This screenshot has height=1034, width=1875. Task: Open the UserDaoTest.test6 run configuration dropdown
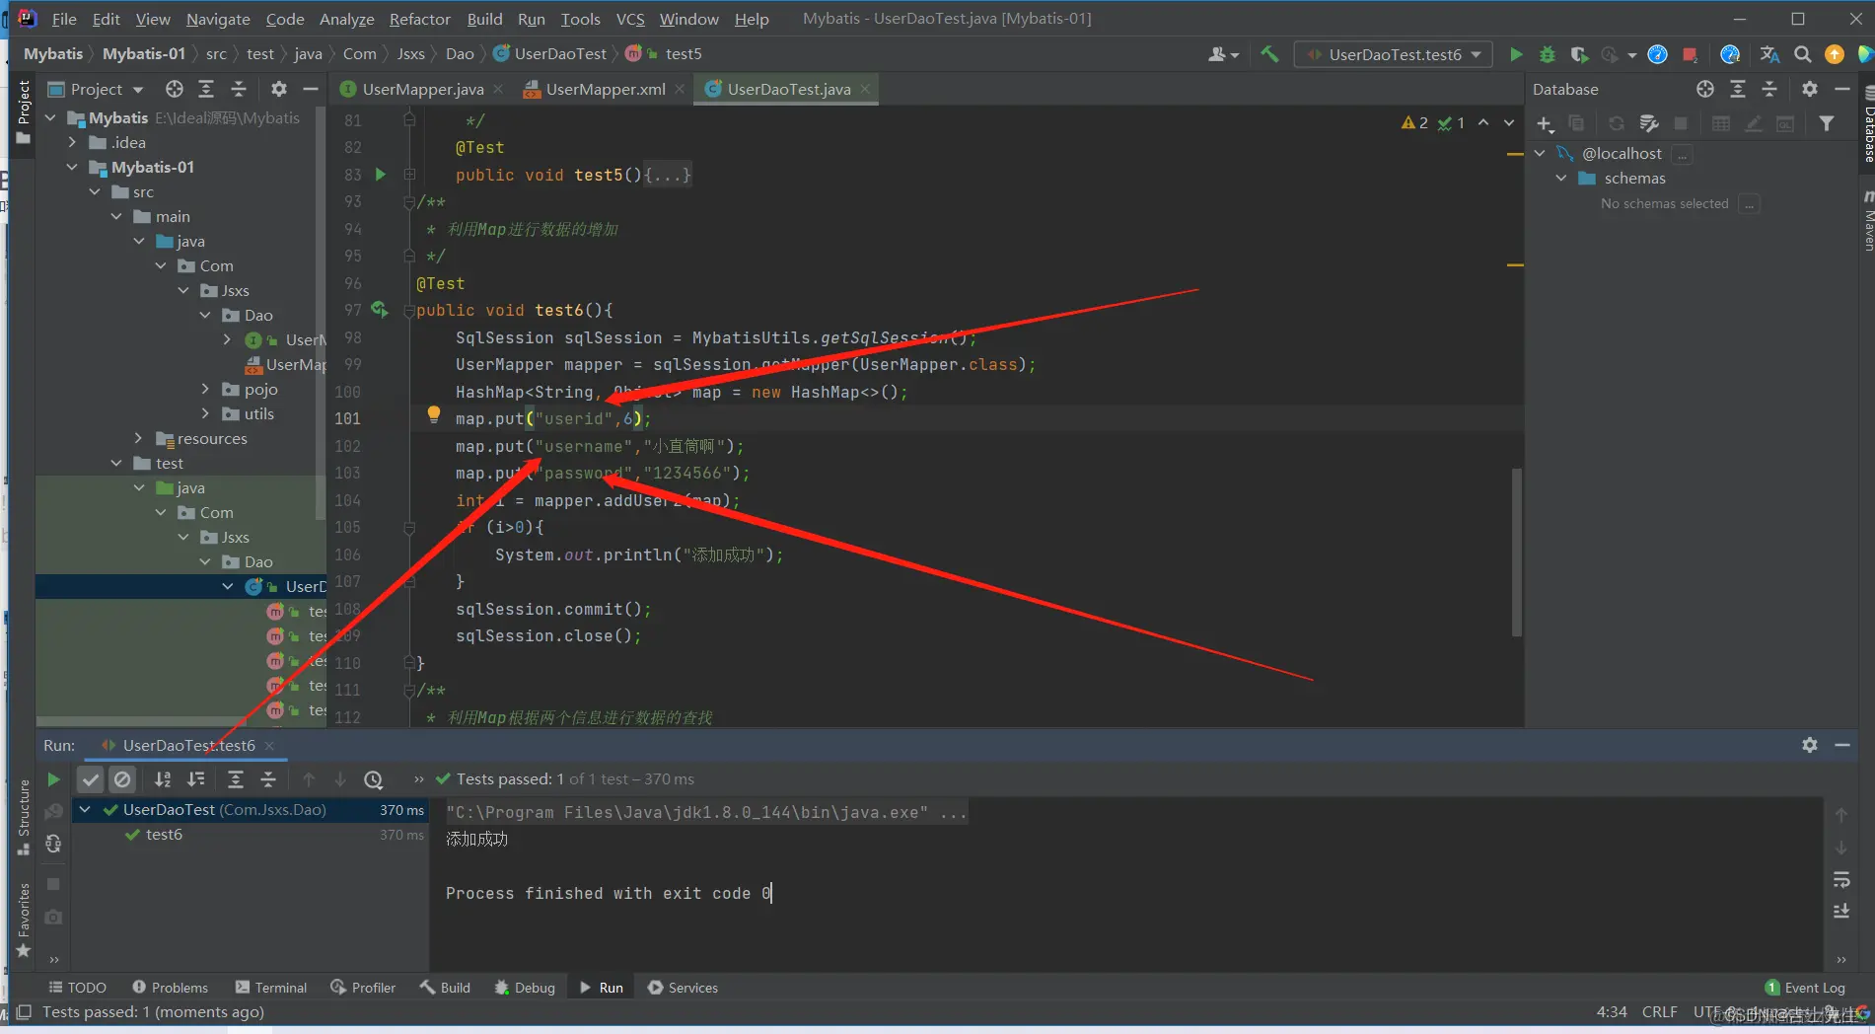[1394, 54]
